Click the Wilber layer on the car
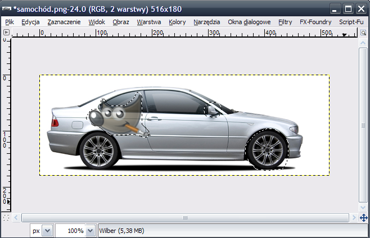Screen dimensions: 370x238 click(115, 116)
